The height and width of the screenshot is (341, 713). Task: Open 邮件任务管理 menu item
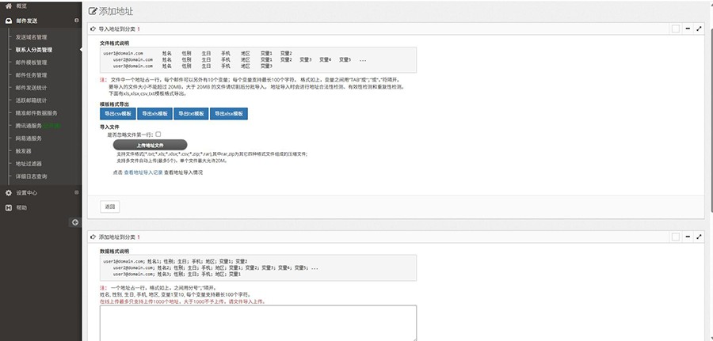coord(31,75)
